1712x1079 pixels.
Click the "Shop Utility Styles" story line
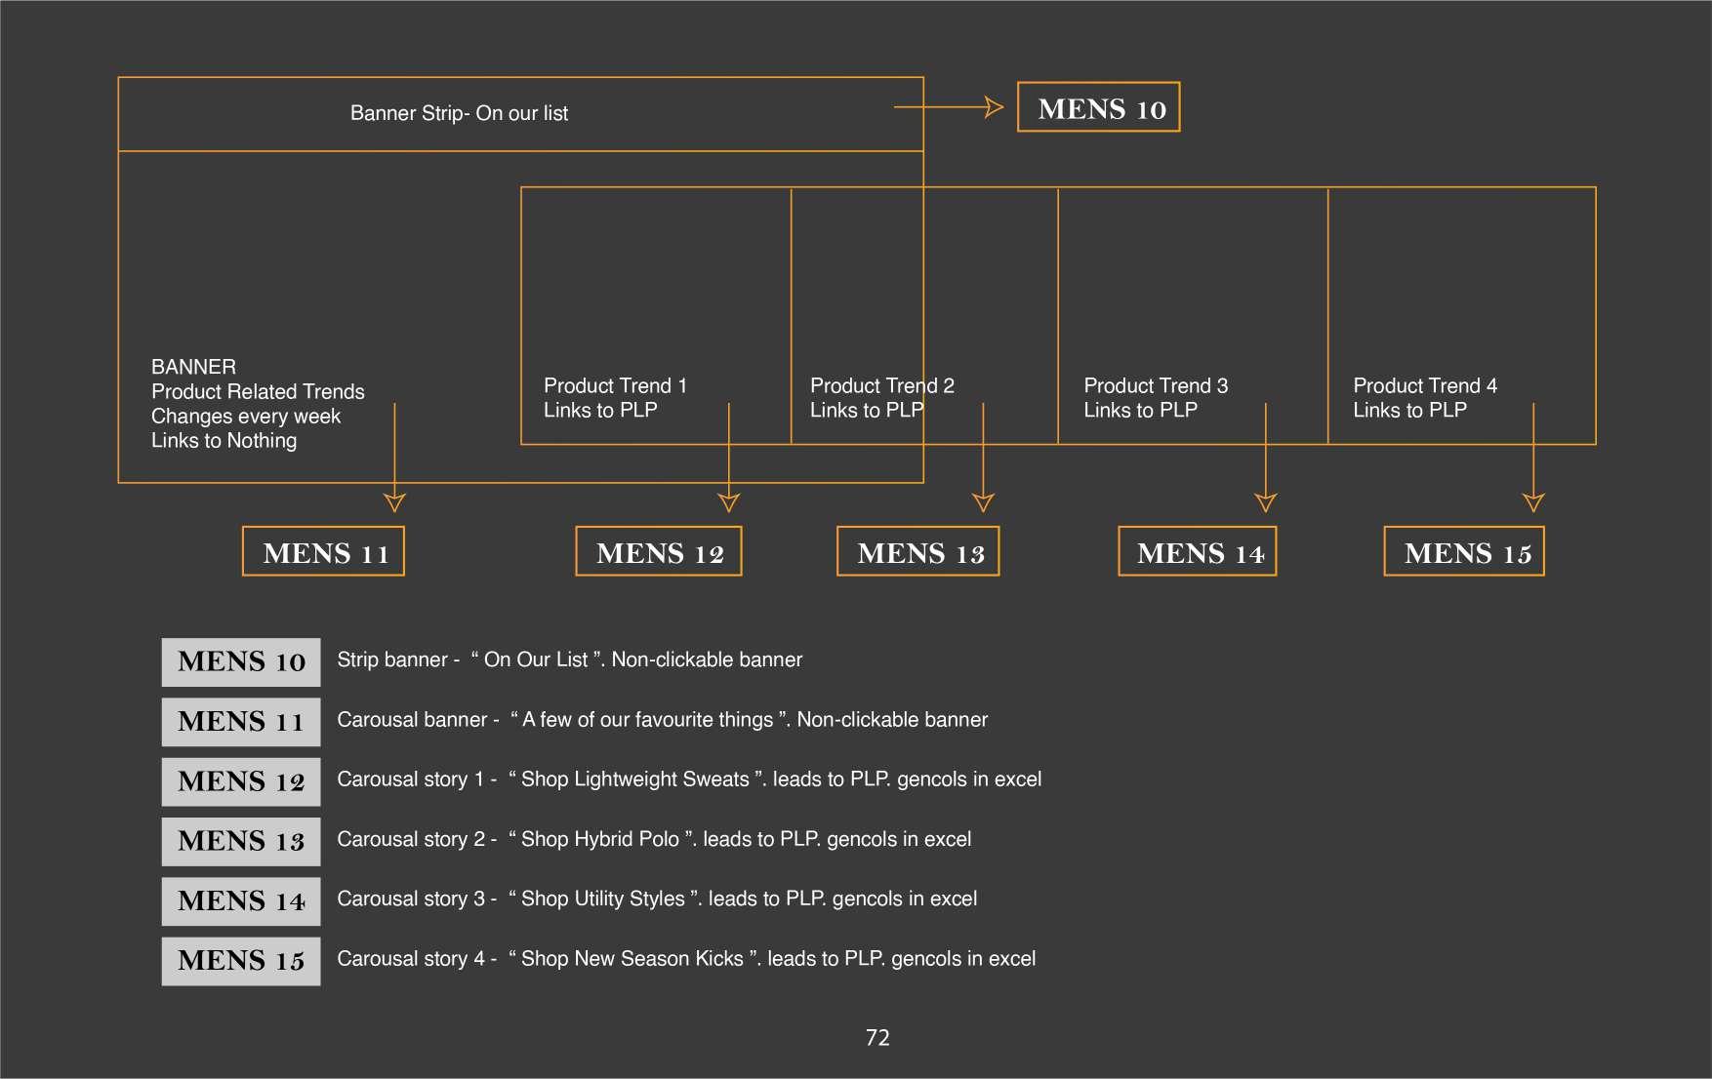coord(657,899)
